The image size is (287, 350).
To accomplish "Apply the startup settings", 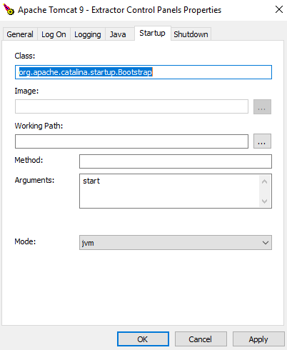I will pyautogui.click(x=258, y=339).
